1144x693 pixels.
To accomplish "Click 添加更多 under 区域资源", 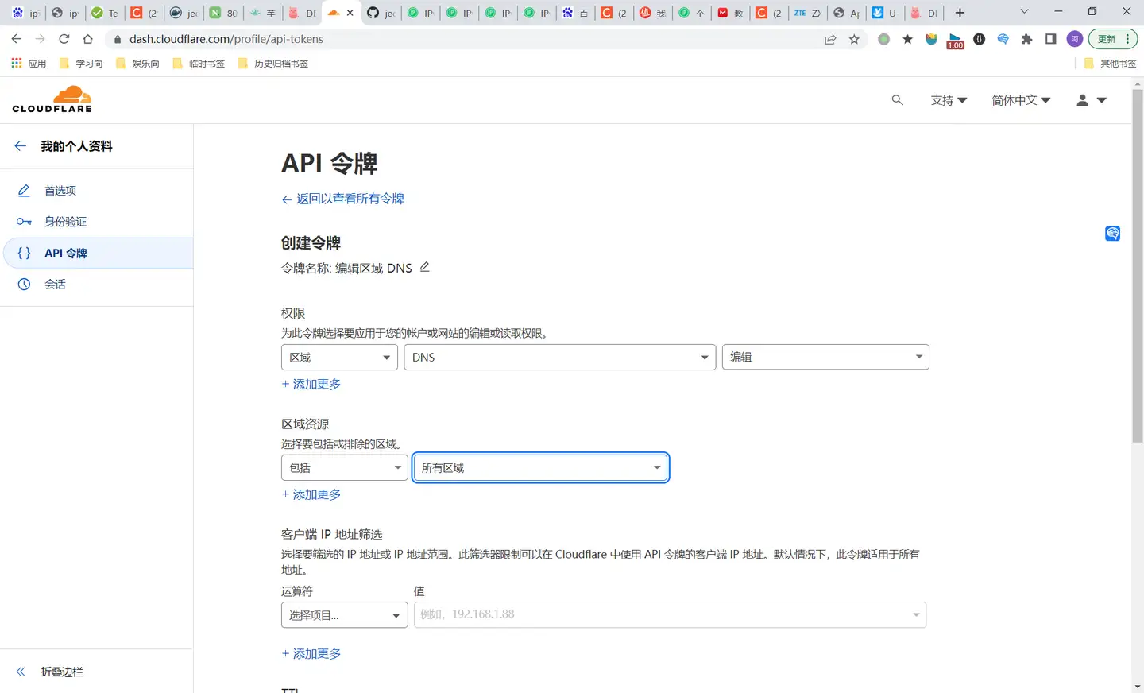I will coord(311,495).
